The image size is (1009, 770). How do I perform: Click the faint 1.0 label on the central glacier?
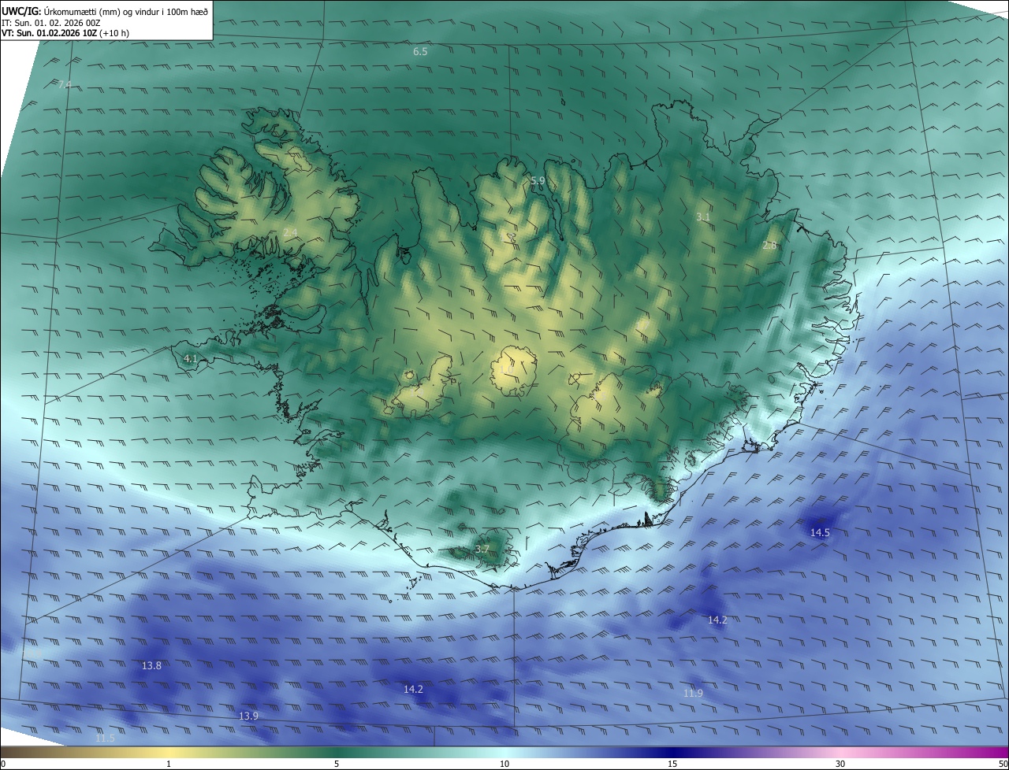pos(506,368)
